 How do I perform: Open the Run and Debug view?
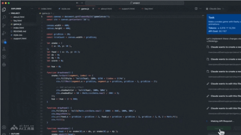(4, 33)
